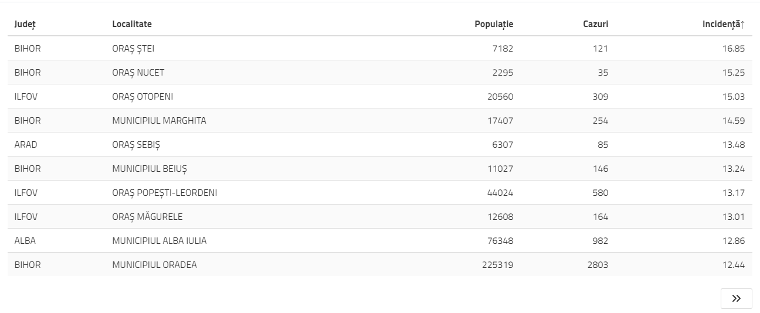760x313 pixels.
Task: Click the 225319 population value
Action: coord(496,265)
